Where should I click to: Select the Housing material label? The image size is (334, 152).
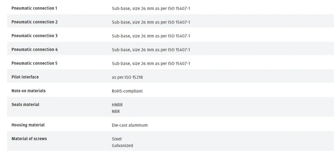28,125
